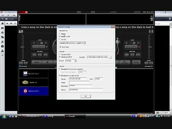172x129 pixels.
Task: Click person icon in browser sidebar
Action: (2, 51)
